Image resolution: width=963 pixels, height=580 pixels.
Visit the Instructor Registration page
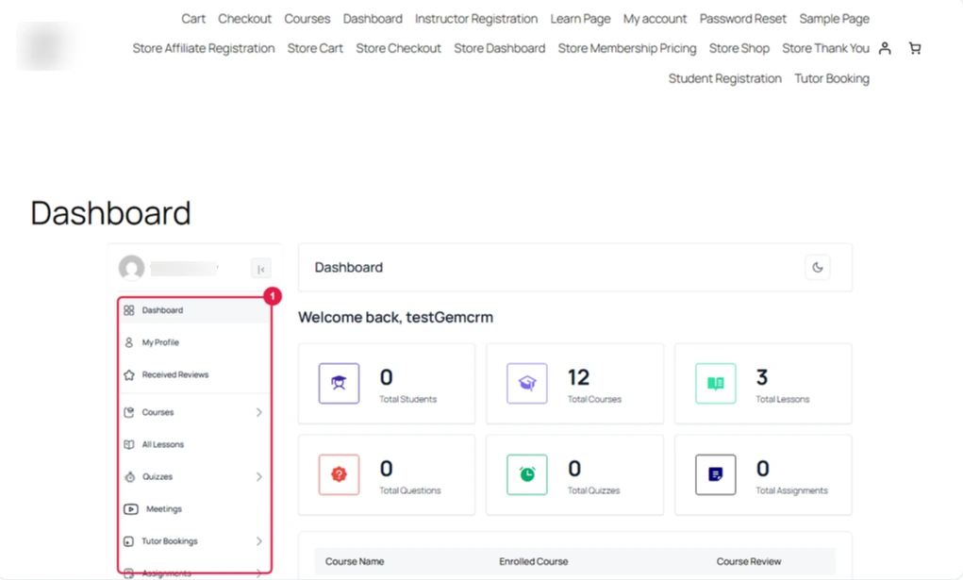coord(476,19)
